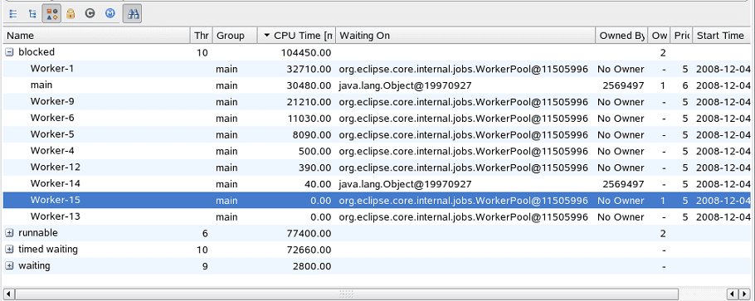Click CPU time value 2800.00
755x301 pixels.
[x=311, y=266]
